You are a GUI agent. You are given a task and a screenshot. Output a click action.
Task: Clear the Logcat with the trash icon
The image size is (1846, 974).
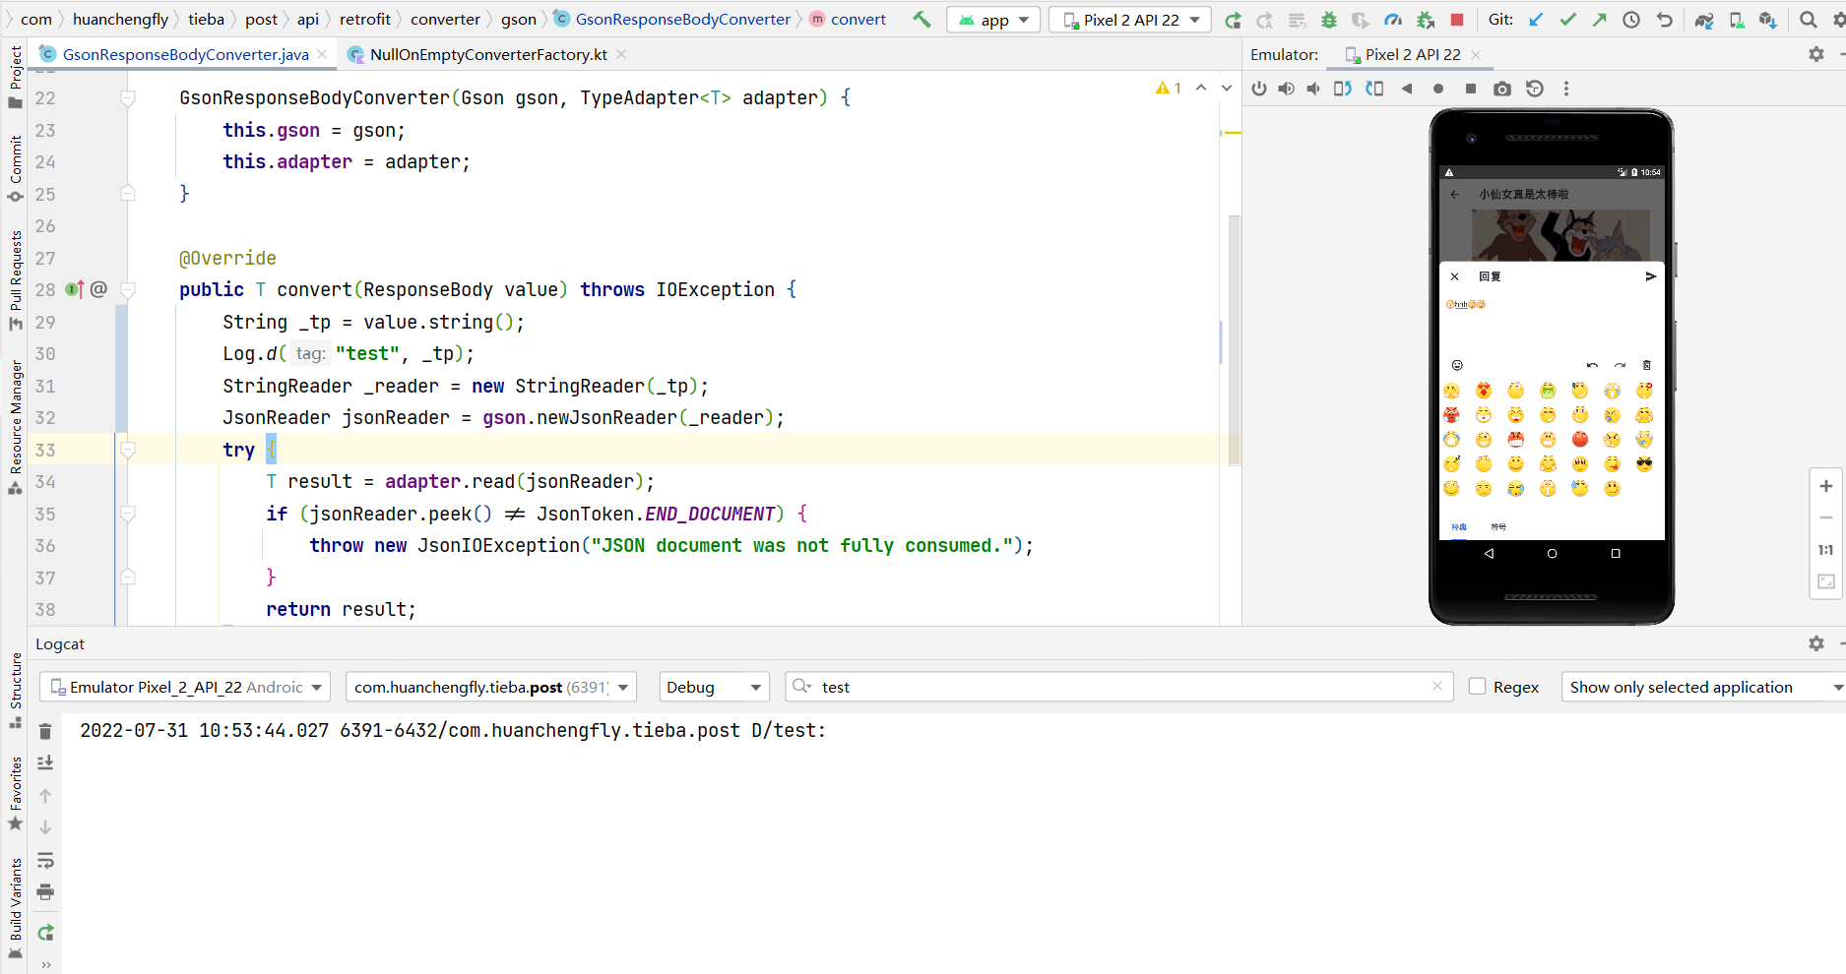coord(45,731)
